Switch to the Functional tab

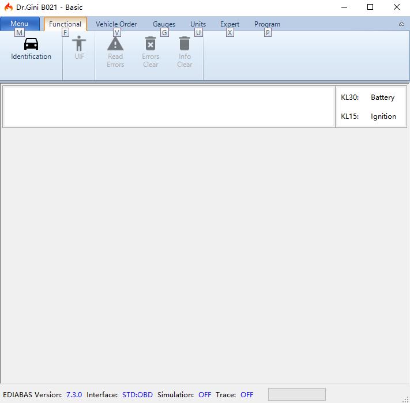(x=65, y=24)
